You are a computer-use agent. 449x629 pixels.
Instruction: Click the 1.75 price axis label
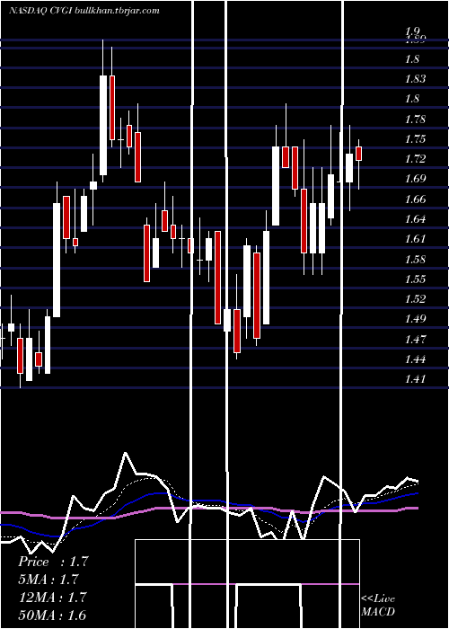[x=415, y=139]
